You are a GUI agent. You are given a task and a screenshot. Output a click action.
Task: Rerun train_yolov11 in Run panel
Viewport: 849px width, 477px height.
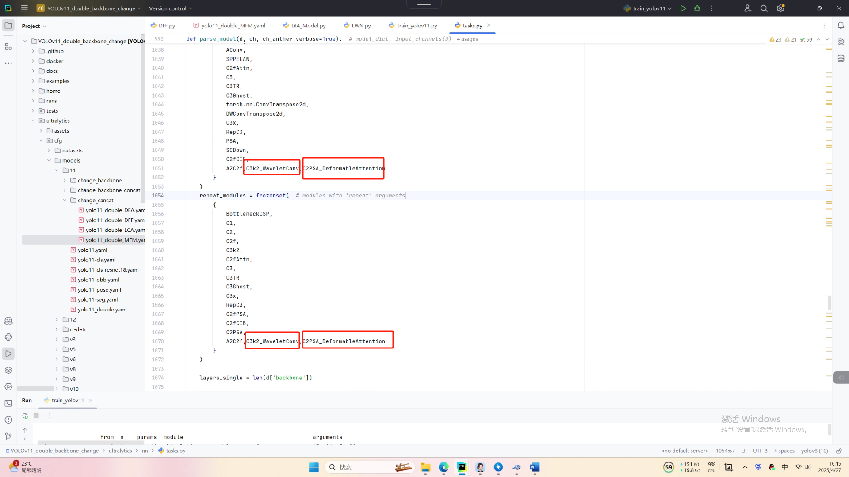[x=25, y=416]
